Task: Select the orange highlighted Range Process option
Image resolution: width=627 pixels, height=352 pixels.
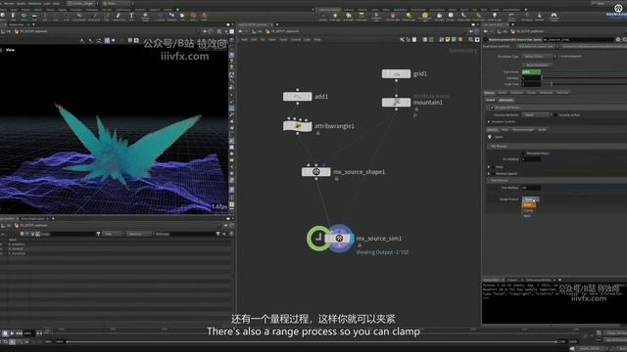Action: 529,204
